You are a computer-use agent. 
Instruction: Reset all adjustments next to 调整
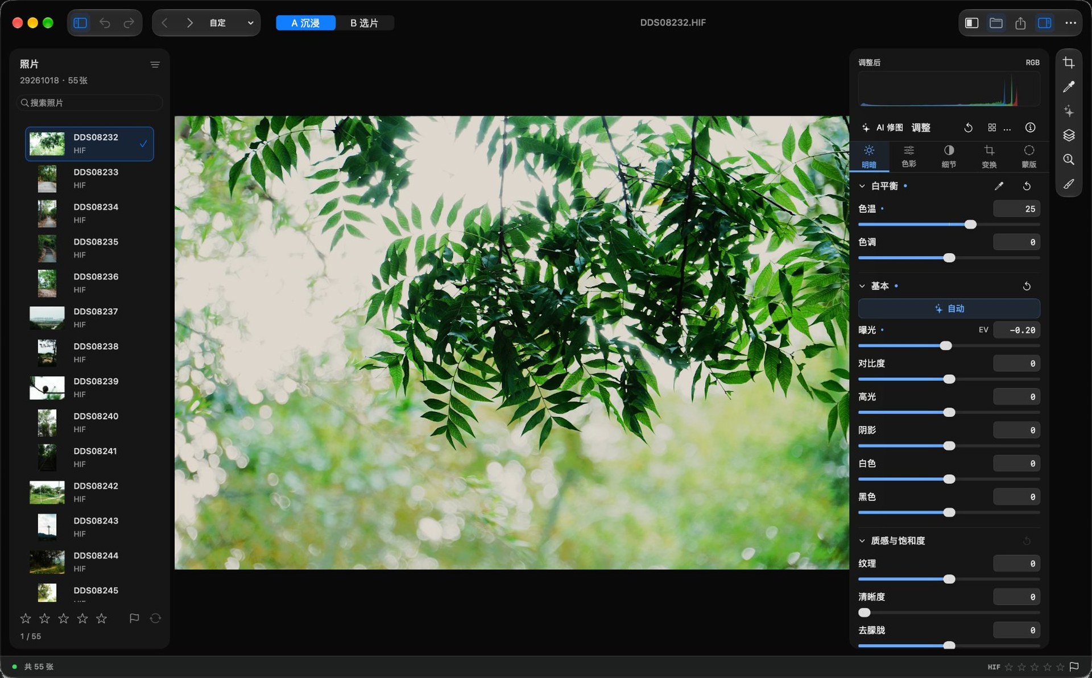tap(968, 127)
